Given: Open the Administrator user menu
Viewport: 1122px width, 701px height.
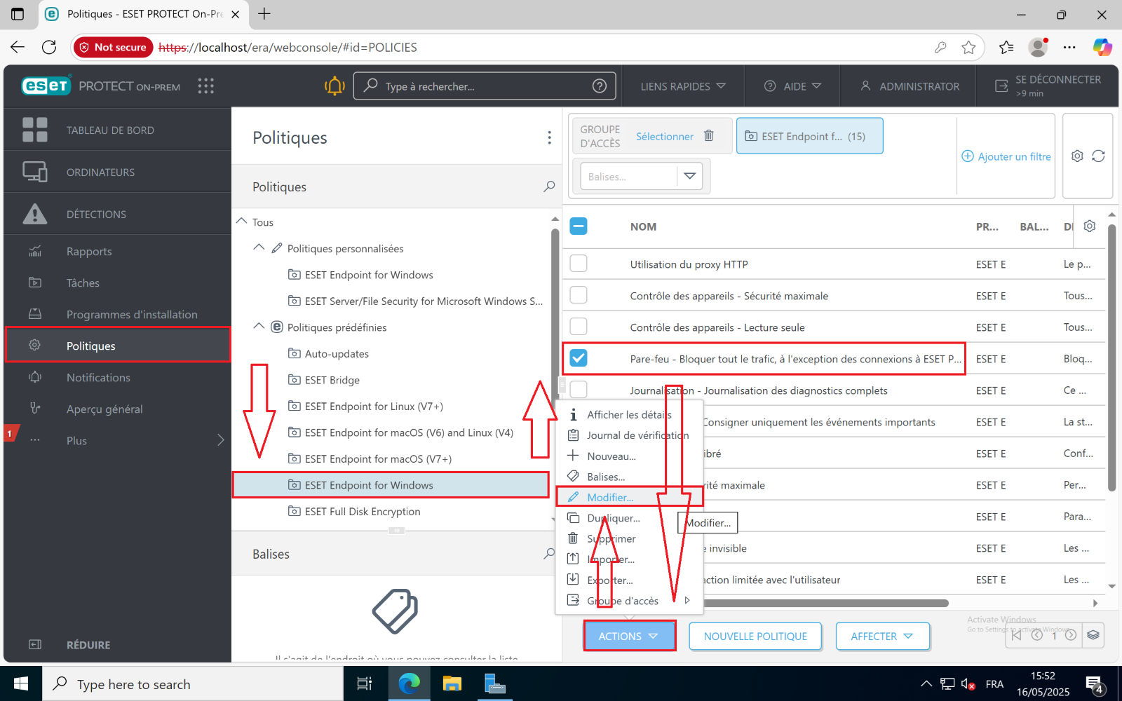Looking at the screenshot, I should [910, 86].
